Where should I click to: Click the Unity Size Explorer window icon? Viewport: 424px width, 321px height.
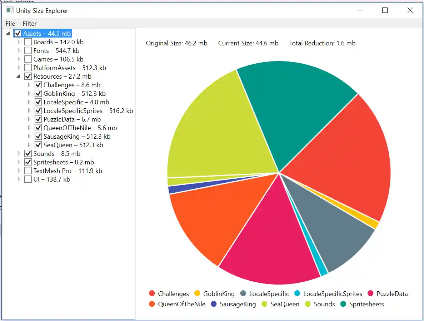pos(10,10)
